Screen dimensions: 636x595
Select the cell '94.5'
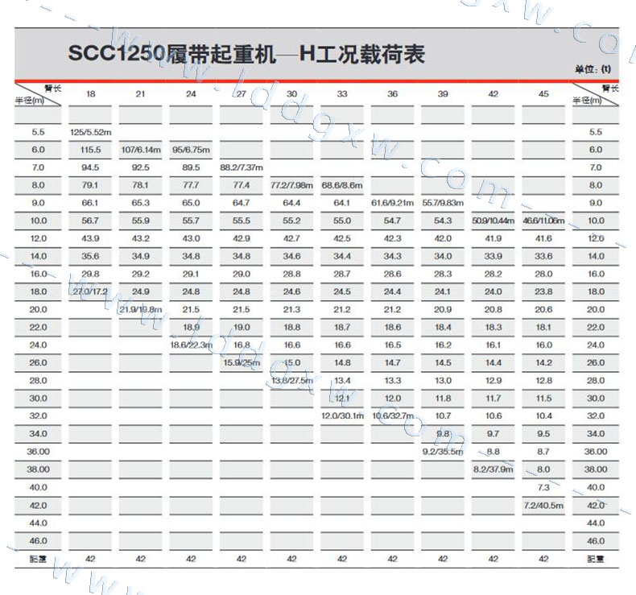coord(90,167)
